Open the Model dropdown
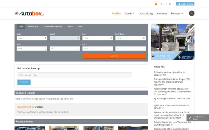The image size is (209, 130). pos(65,38)
